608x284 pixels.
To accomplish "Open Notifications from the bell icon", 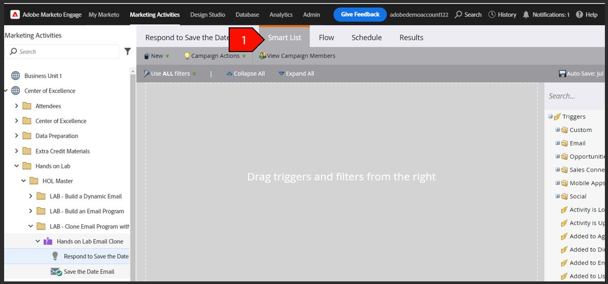I will 526,15.
